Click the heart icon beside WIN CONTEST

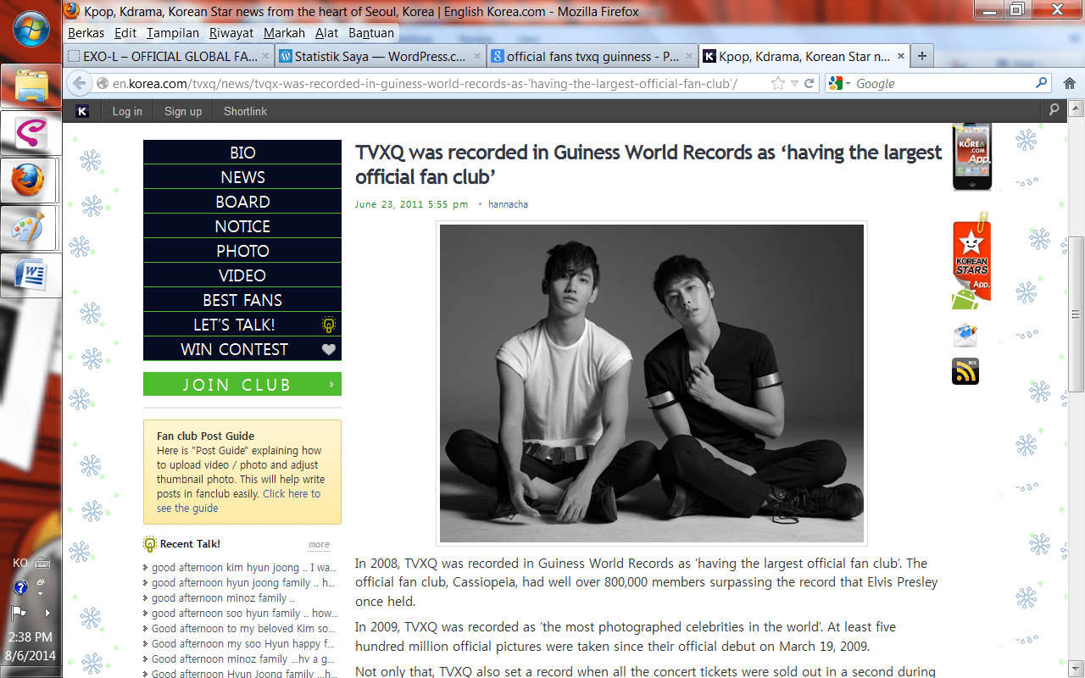(x=329, y=349)
